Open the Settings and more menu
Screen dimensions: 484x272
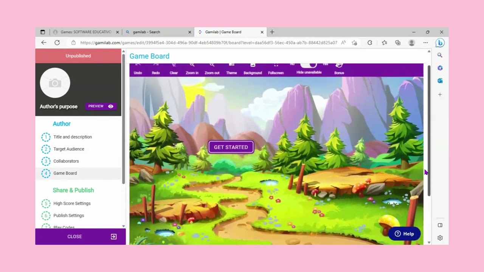(425, 43)
